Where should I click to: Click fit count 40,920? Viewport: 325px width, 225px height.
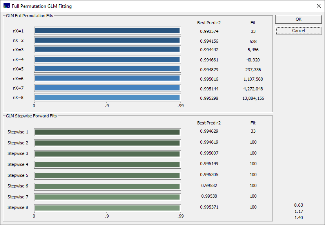coord(253,60)
